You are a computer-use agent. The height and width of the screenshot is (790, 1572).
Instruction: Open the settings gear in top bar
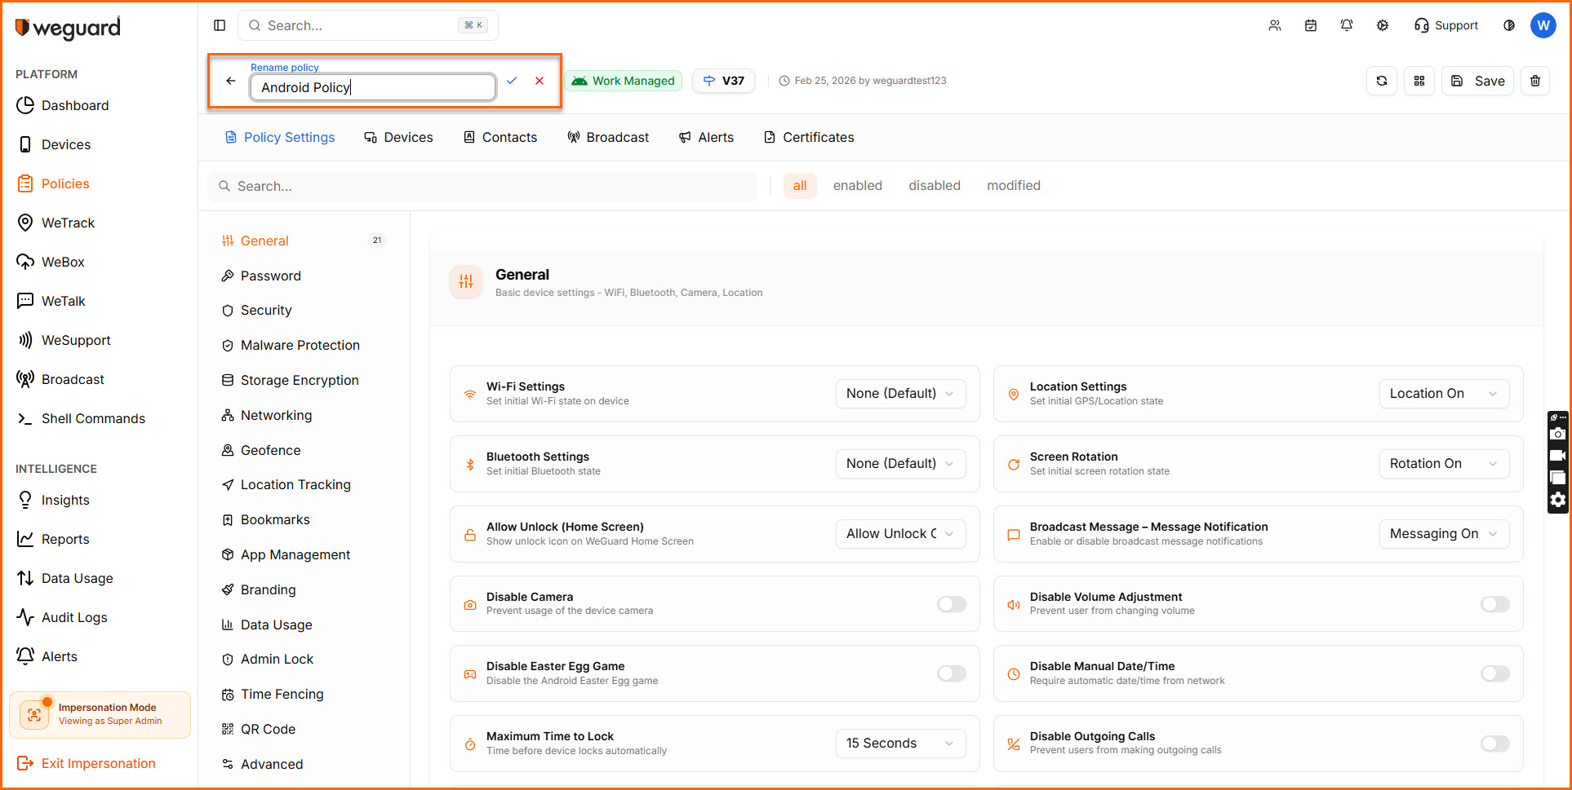tap(1383, 25)
